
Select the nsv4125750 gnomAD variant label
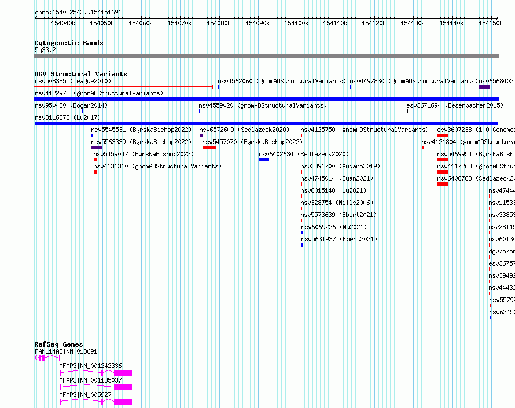pos(365,130)
